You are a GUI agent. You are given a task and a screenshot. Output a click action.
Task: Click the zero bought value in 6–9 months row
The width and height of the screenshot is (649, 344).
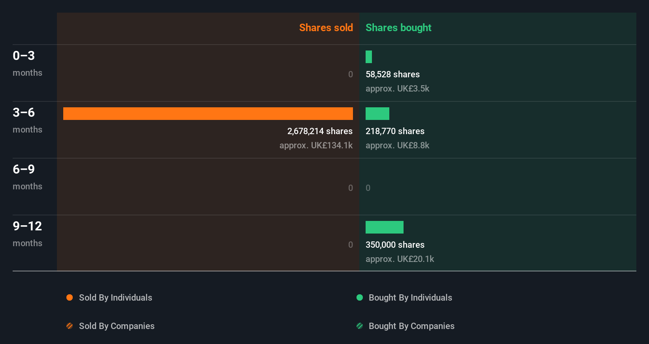368,188
